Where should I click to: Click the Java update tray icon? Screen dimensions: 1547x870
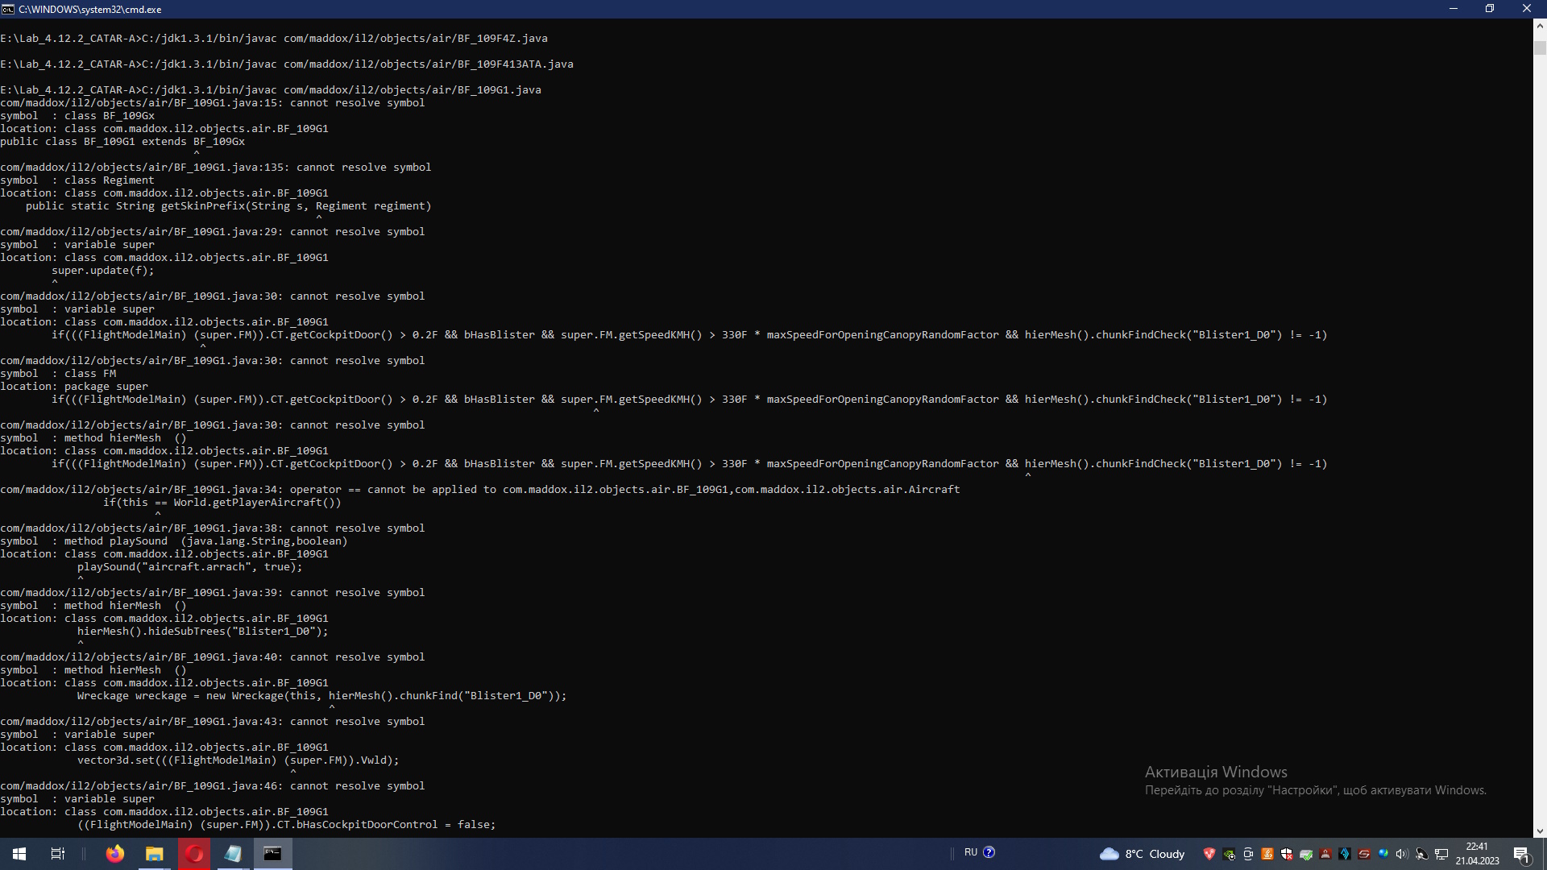pyautogui.click(x=1267, y=854)
